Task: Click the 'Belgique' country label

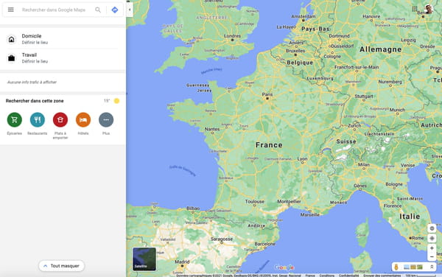Action: [300, 63]
